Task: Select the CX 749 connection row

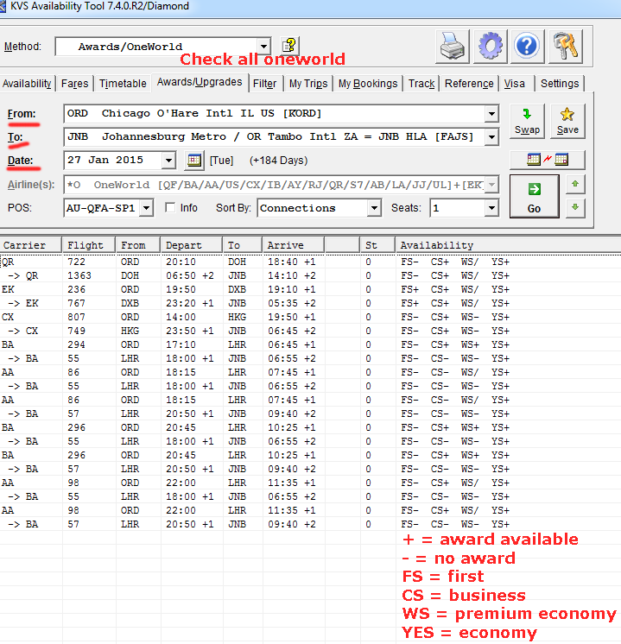Action: click(x=310, y=331)
